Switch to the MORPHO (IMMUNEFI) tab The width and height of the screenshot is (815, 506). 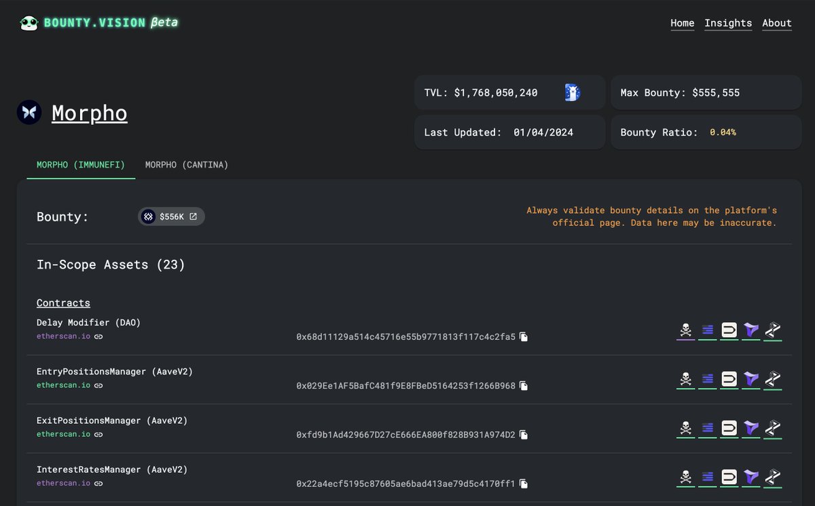81,165
